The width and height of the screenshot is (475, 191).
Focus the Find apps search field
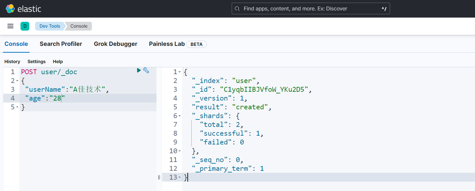point(309,9)
